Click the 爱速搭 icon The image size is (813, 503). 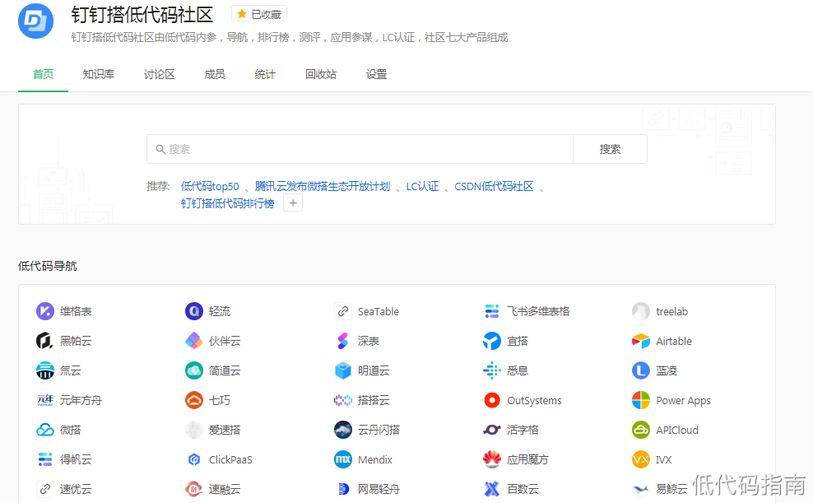[x=194, y=430]
